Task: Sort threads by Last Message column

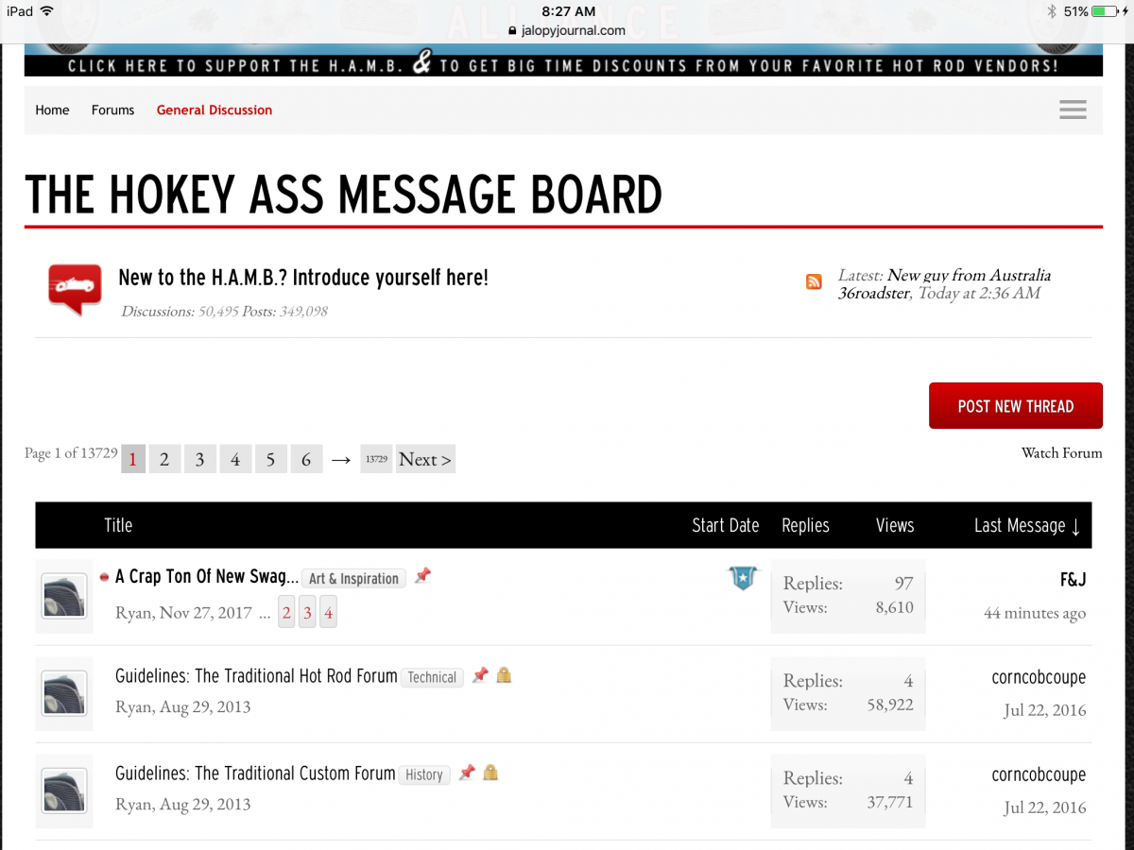Action: 1027,525
